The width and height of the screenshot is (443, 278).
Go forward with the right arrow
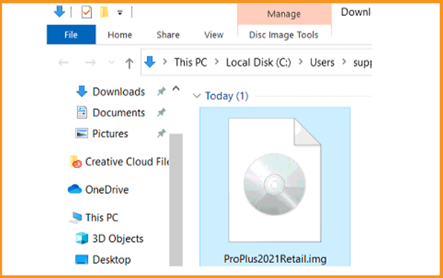(x=90, y=63)
